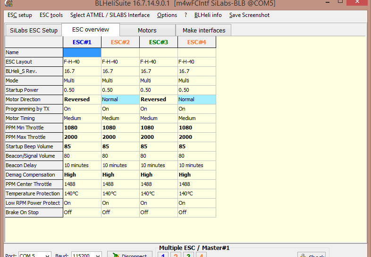Close the BLHeliSuite window
The width and height of the screenshot is (371, 257).
pyautogui.click(x=357, y=2)
